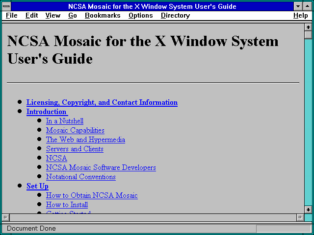The image size is (314, 235).
Task: Open the File menu
Action: 12,16
